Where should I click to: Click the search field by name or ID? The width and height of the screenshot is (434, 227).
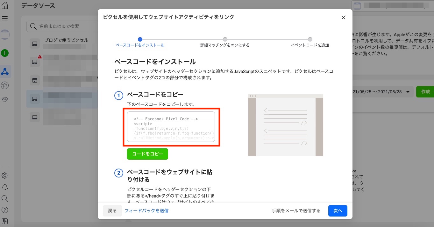[x=62, y=26]
